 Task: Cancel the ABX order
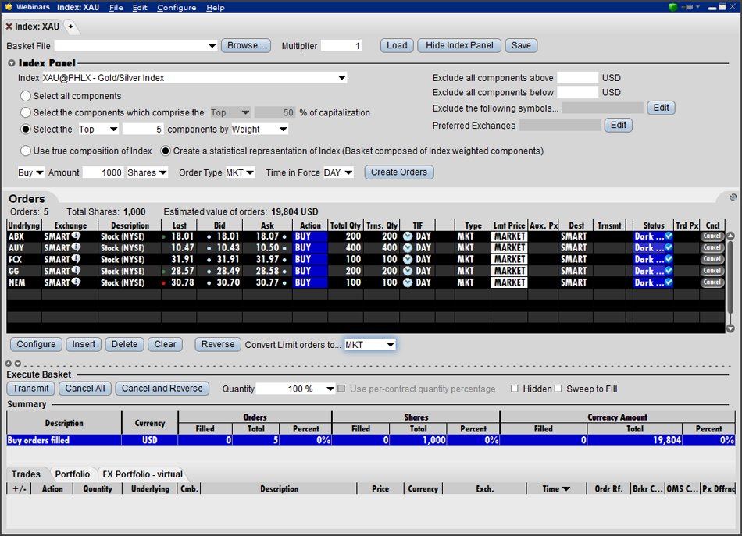point(712,236)
